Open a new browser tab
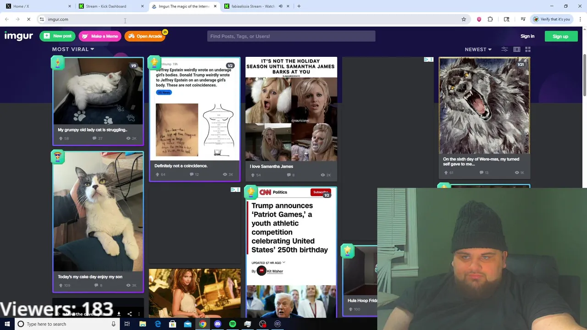 point(299,6)
